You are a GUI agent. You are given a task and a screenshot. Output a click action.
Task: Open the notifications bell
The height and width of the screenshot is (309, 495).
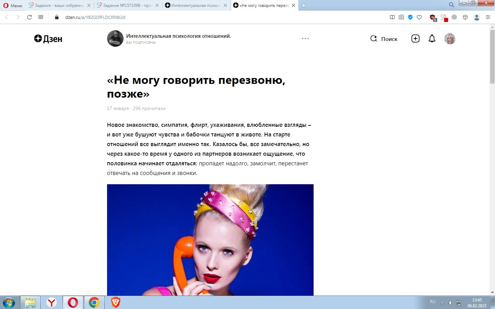click(432, 38)
